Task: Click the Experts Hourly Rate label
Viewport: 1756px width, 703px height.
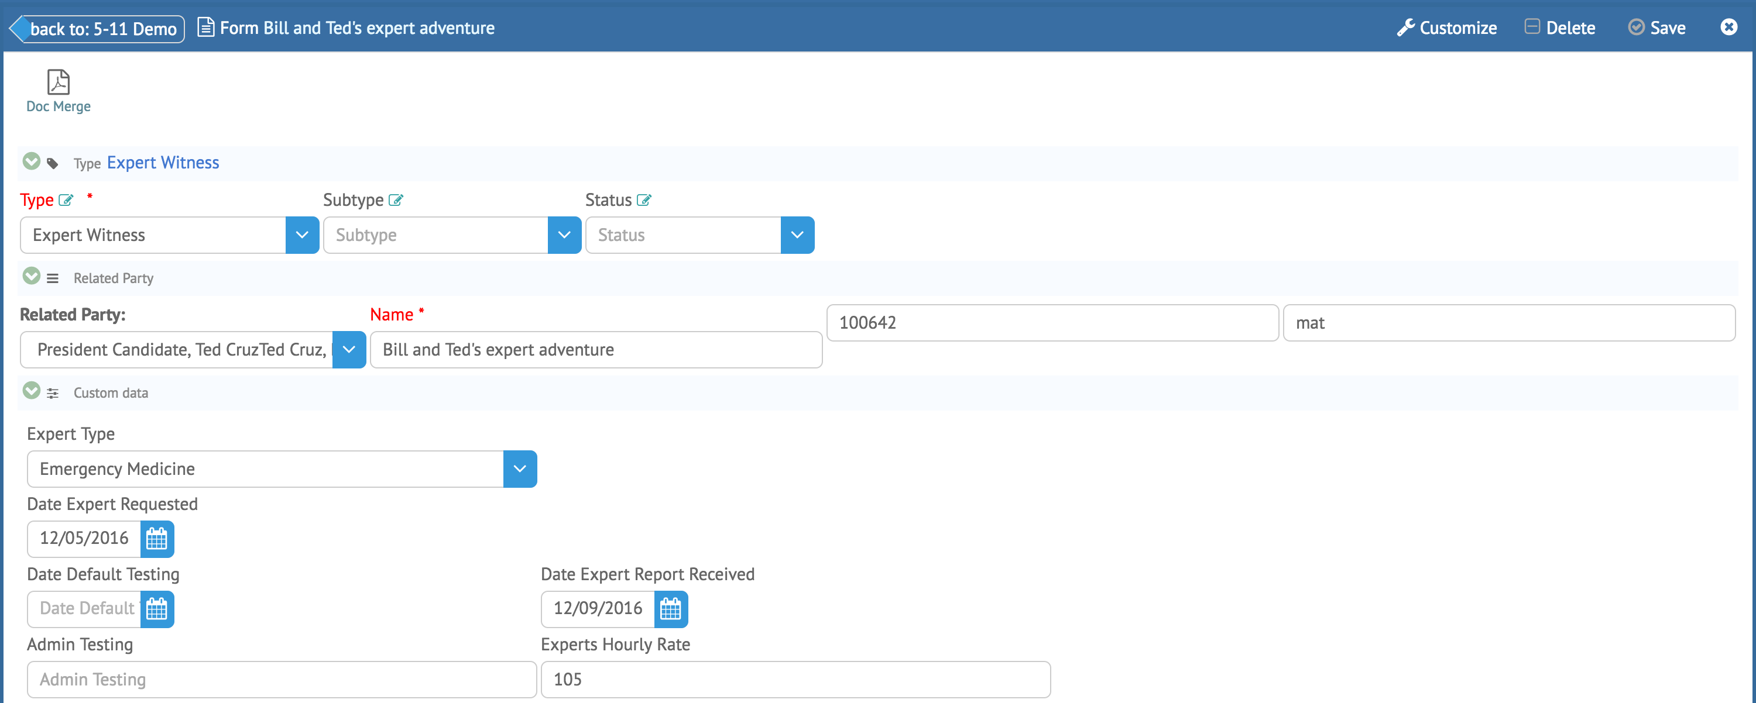Action: [x=615, y=645]
